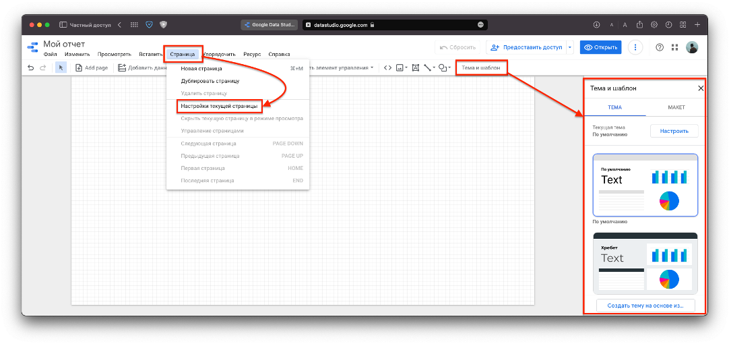Click the blue shield extension icon
The width and height of the screenshot is (729, 344).
[150, 25]
